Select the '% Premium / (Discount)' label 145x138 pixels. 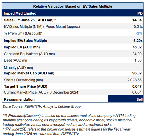click(23, 33)
